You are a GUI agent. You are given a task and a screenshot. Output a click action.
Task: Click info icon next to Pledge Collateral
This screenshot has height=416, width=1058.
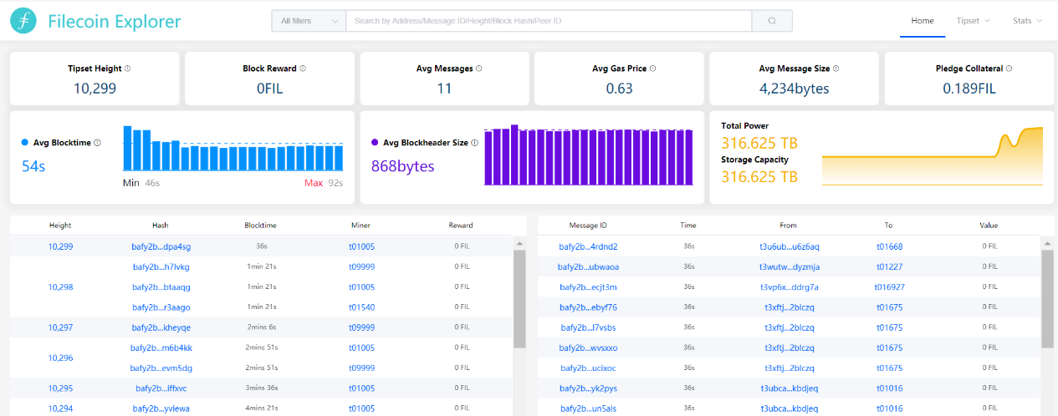pyautogui.click(x=1009, y=68)
